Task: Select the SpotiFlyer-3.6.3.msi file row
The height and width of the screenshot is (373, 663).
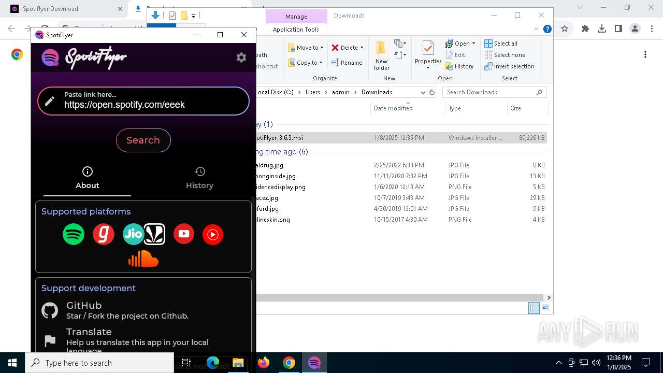Action: [x=401, y=138]
